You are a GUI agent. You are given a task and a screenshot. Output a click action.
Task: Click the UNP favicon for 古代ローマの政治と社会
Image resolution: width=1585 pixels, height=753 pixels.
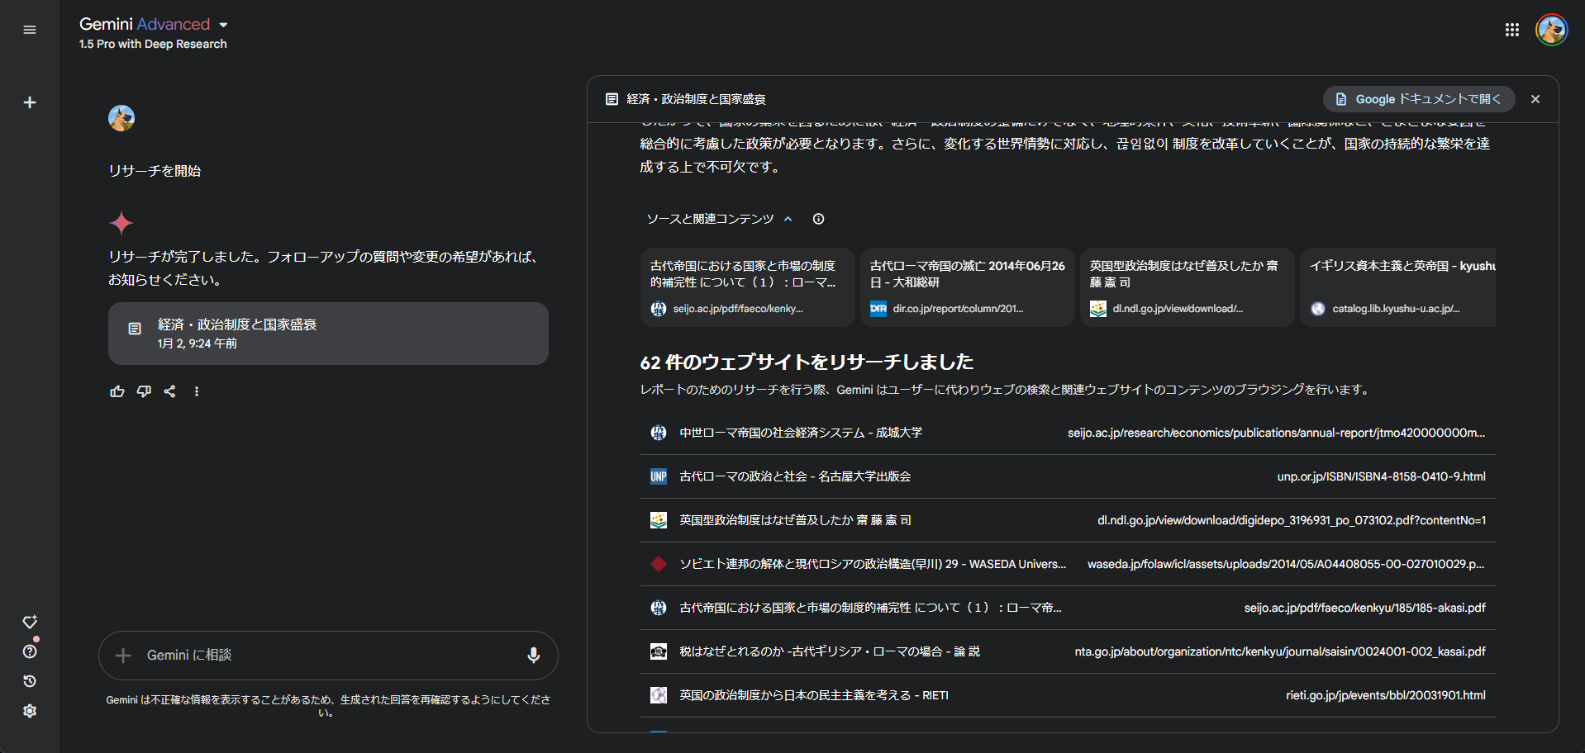pyautogui.click(x=659, y=476)
